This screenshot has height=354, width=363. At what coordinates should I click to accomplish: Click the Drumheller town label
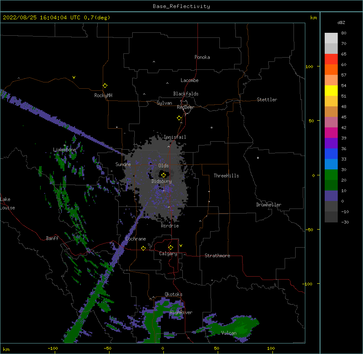click(x=269, y=205)
